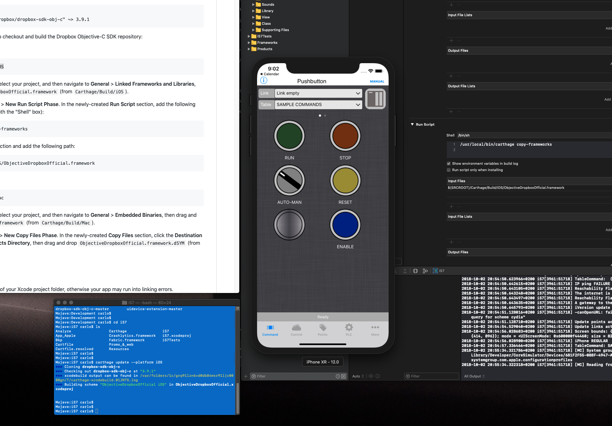Click the Terminal scroll lock icon at top right

pyautogui.click(x=238, y=308)
